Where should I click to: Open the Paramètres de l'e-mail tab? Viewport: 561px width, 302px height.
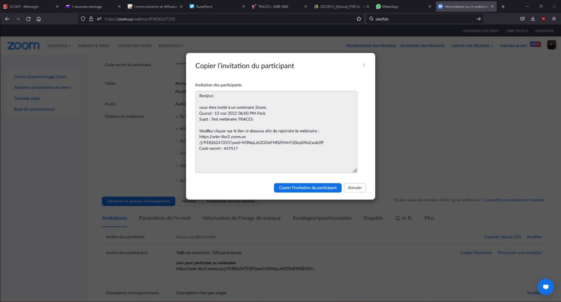[x=164, y=218]
